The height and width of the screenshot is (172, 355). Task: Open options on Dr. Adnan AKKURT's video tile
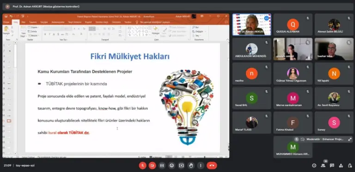click(266, 18)
